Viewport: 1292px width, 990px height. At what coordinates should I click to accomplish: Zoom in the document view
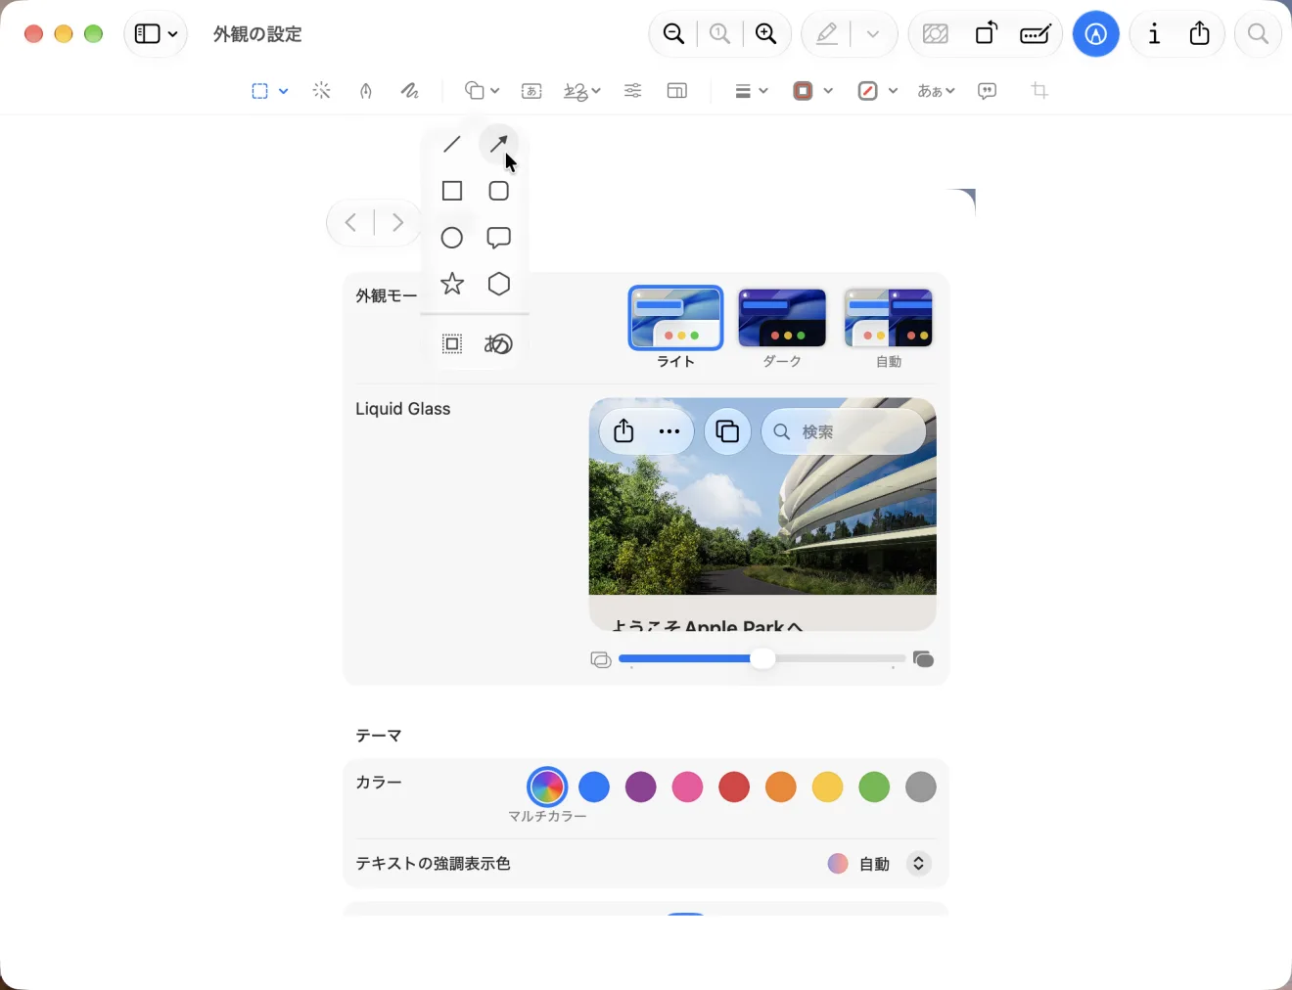coord(766,34)
